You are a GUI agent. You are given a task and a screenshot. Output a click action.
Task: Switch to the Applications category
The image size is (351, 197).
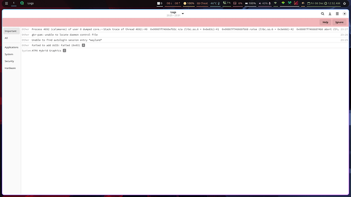pos(11,47)
